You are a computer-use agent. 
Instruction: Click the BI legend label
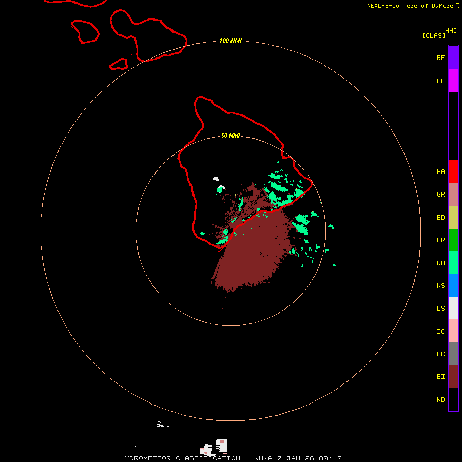pos(440,377)
